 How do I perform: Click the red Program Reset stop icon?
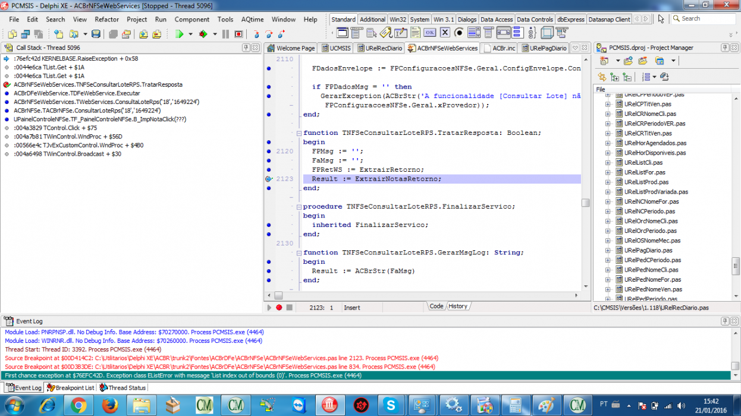click(x=238, y=34)
